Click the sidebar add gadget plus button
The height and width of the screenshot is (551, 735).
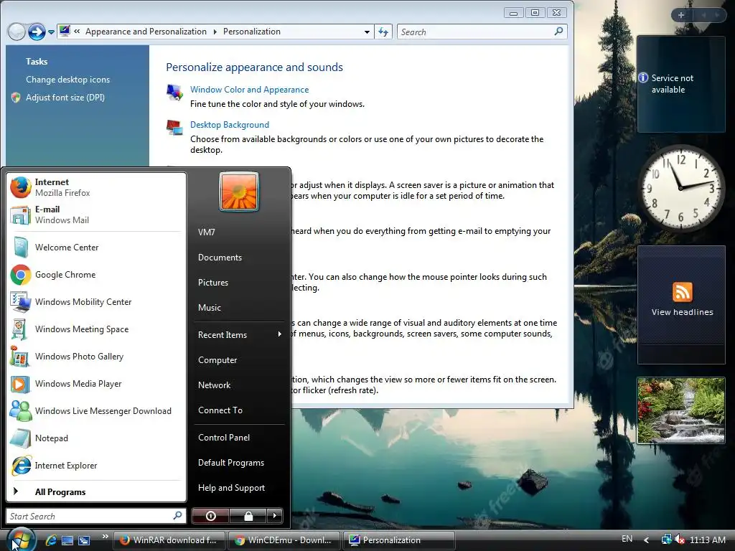click(681, 15)
